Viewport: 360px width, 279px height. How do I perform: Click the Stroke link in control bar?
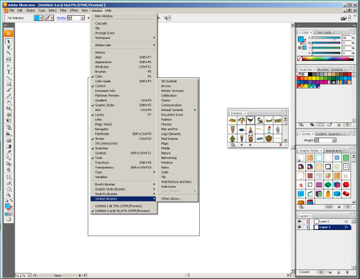pos(62,18)
